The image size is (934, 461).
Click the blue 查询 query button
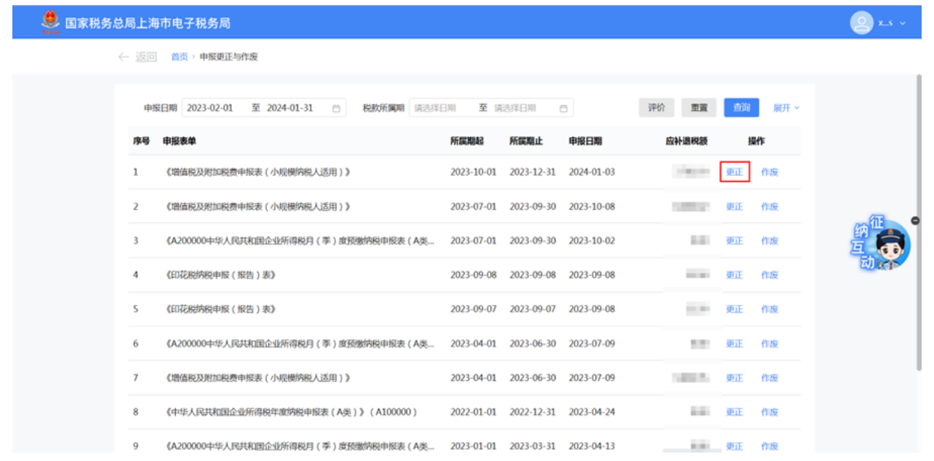click(741, 108)
